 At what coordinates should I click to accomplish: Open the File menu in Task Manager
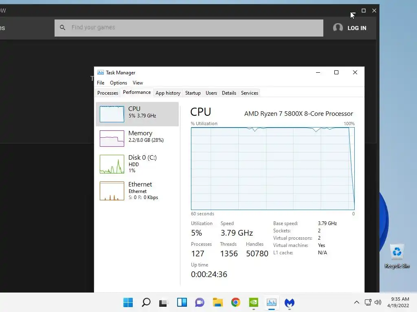pyautogui.click(x=101, y=83)
